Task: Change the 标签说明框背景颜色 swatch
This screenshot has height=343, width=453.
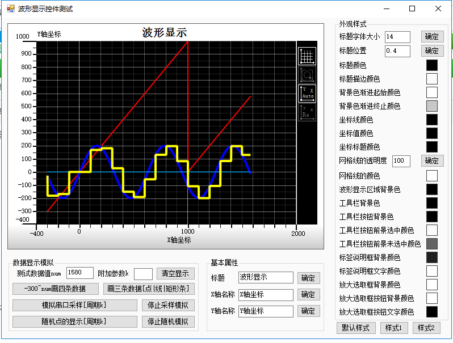Action: 432,257
